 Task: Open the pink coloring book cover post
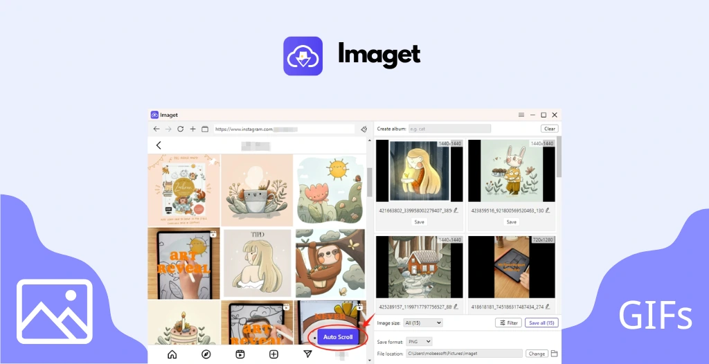(183, 190)
